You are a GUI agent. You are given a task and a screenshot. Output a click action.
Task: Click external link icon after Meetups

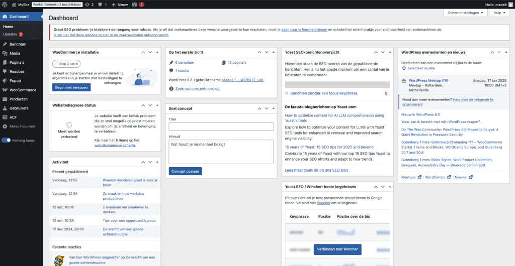[419, 177]
